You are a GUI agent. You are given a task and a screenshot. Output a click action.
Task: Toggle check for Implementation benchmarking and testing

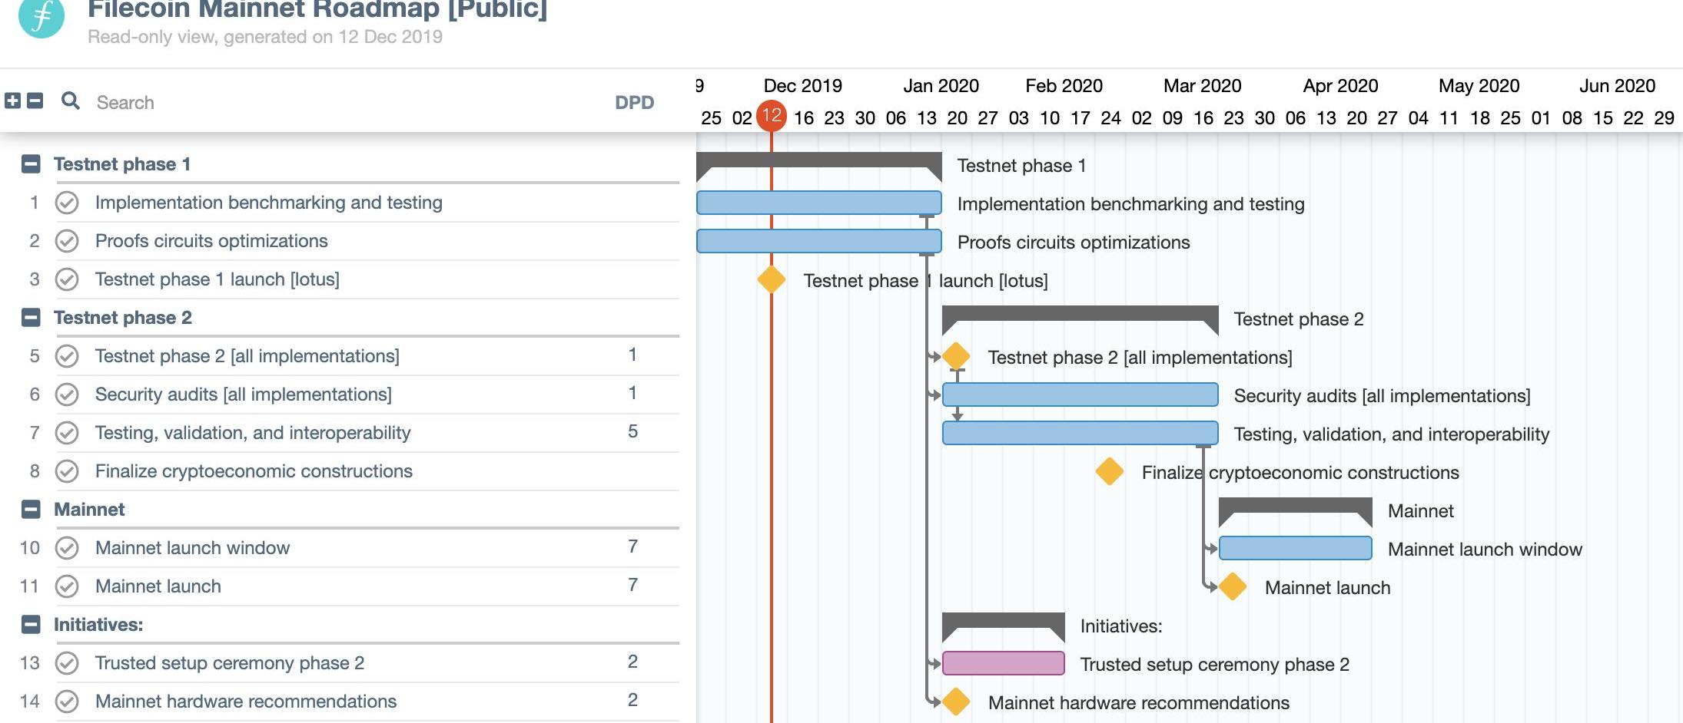pos(67,203)
